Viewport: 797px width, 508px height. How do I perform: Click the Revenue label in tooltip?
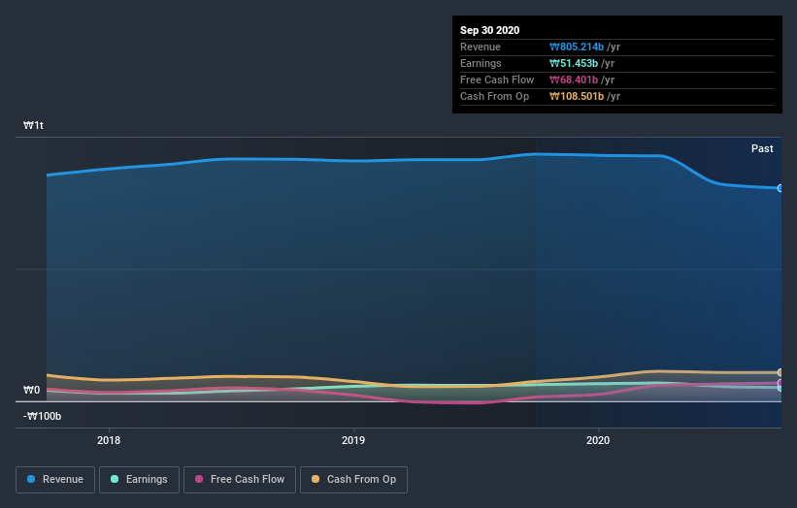(x=481, y=47)
